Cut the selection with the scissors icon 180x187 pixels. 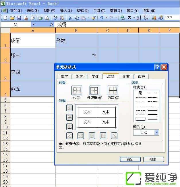click(x=70, y=18)
